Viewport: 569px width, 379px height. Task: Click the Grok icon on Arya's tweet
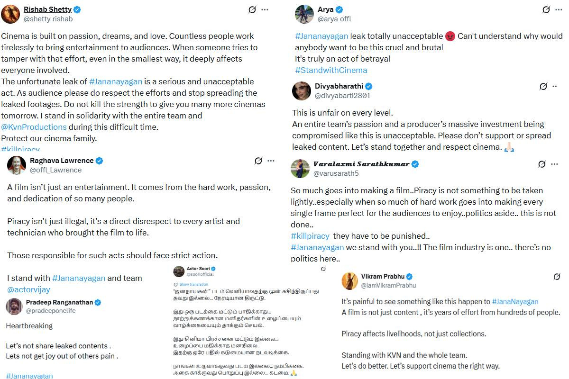(x=546, y=9)
